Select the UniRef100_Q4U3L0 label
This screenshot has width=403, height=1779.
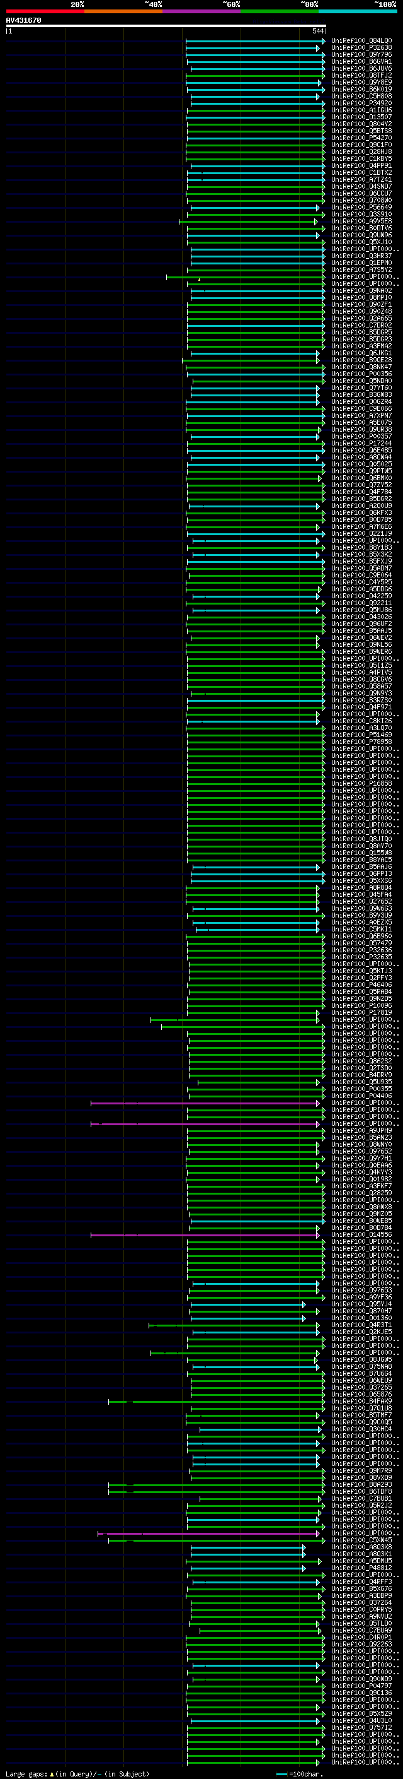pyautogui.click(x=361, y=1720)
